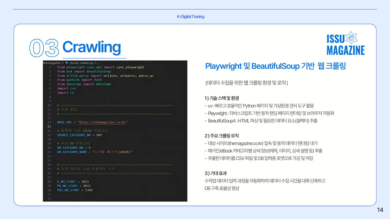
Task: Expand the breadcrumb ellipsis after ebook_crawler.py
Action: point(98,63)
